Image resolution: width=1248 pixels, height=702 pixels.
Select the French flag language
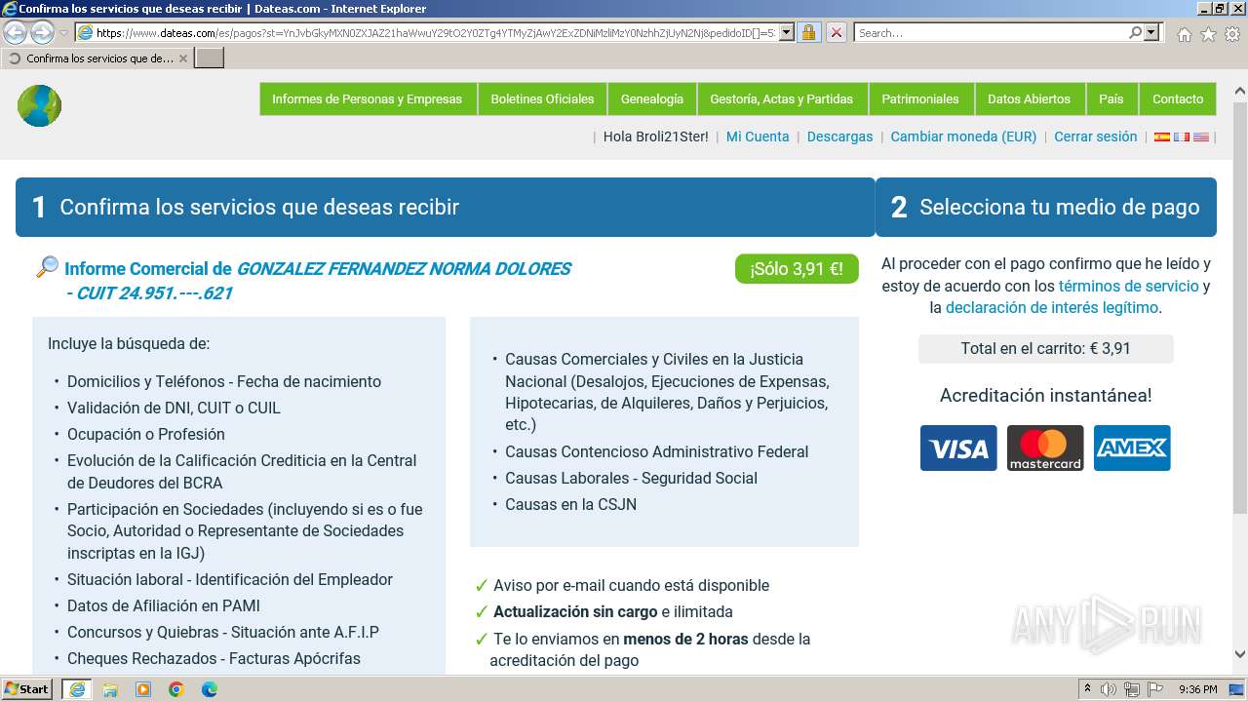tap(1182, 137)
